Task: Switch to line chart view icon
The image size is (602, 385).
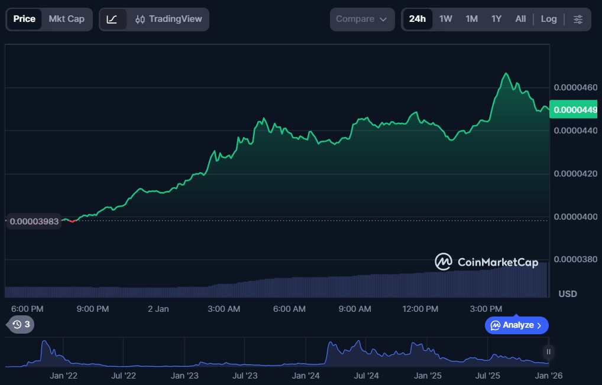Action: tap(112, 19)
